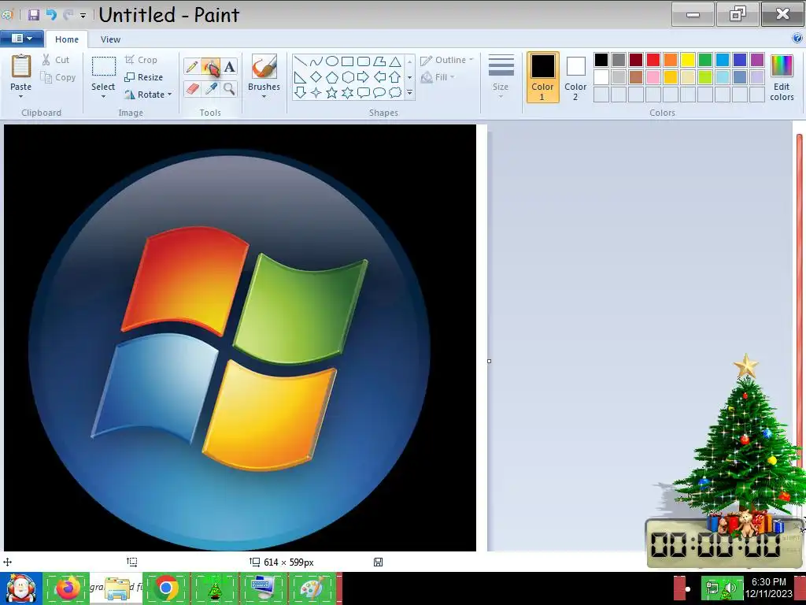Viewport: 806px width, 605px height.
Task: Click the Curve shape
Action: (316, 61)
